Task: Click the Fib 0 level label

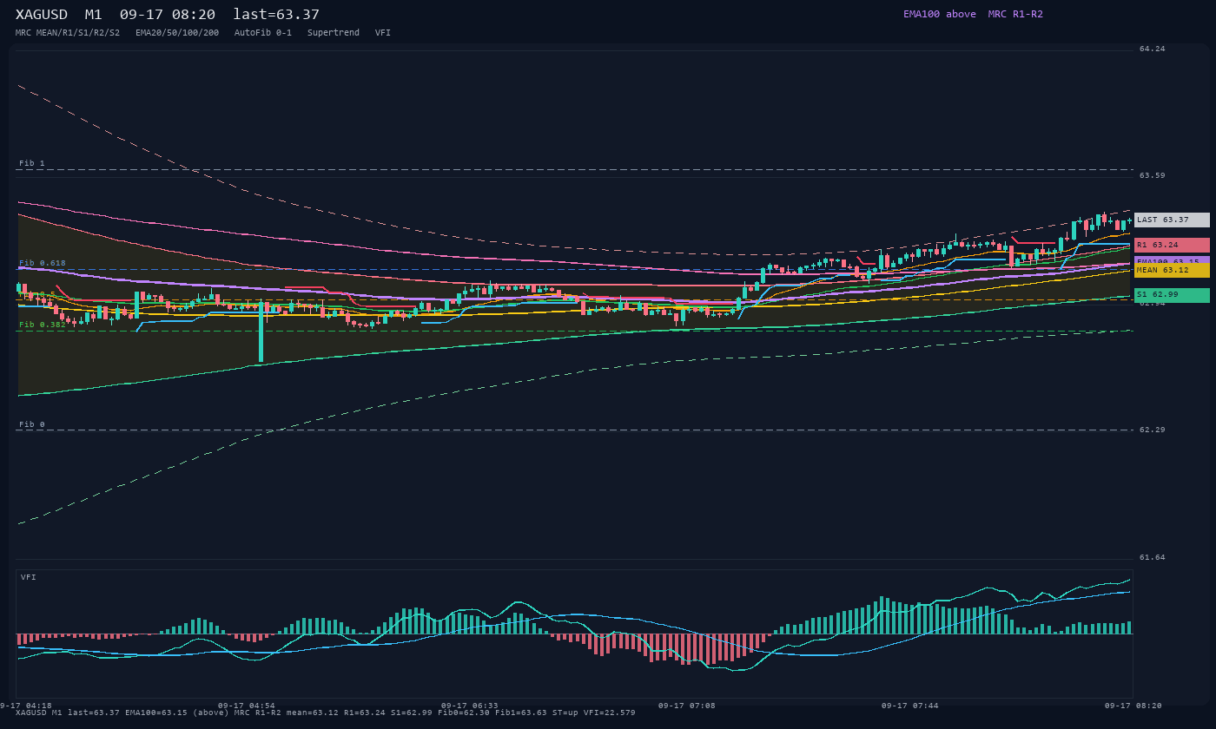Action: [x=32, y=424]
